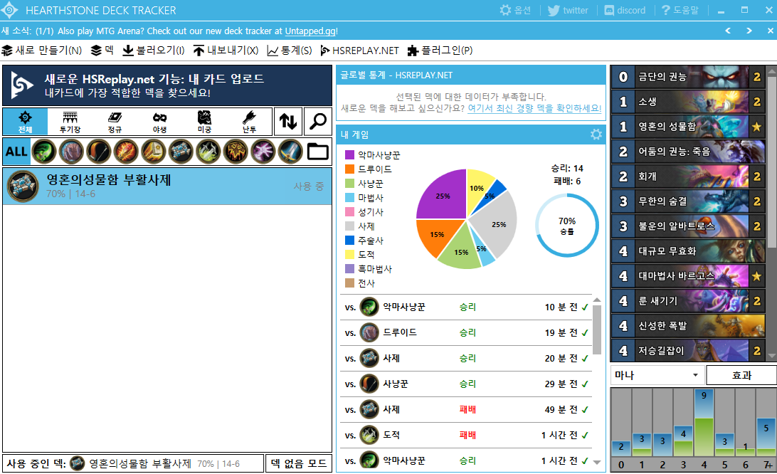
Task: Select game vs. 사제 20 분 전
Action: point(466,359)
